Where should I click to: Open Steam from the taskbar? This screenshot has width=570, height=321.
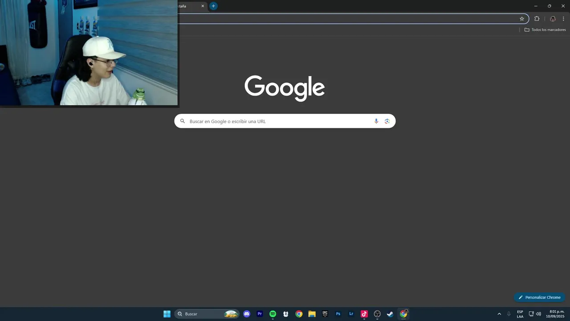[x=390, y=314]
